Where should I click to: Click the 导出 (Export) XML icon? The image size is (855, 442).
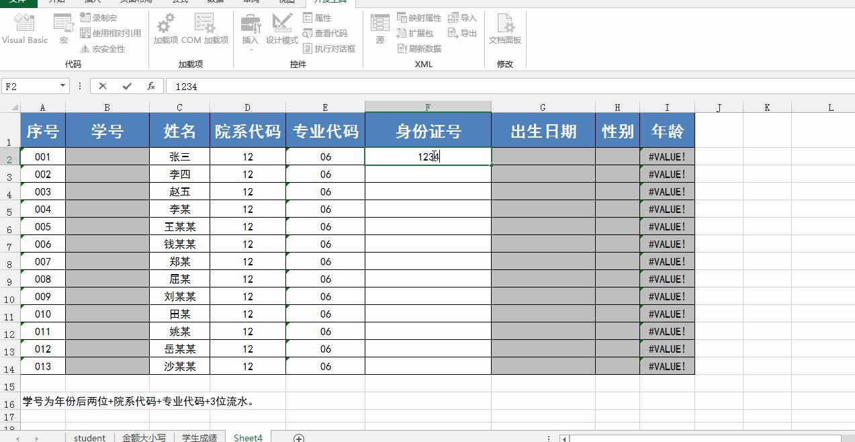(461, 32)
